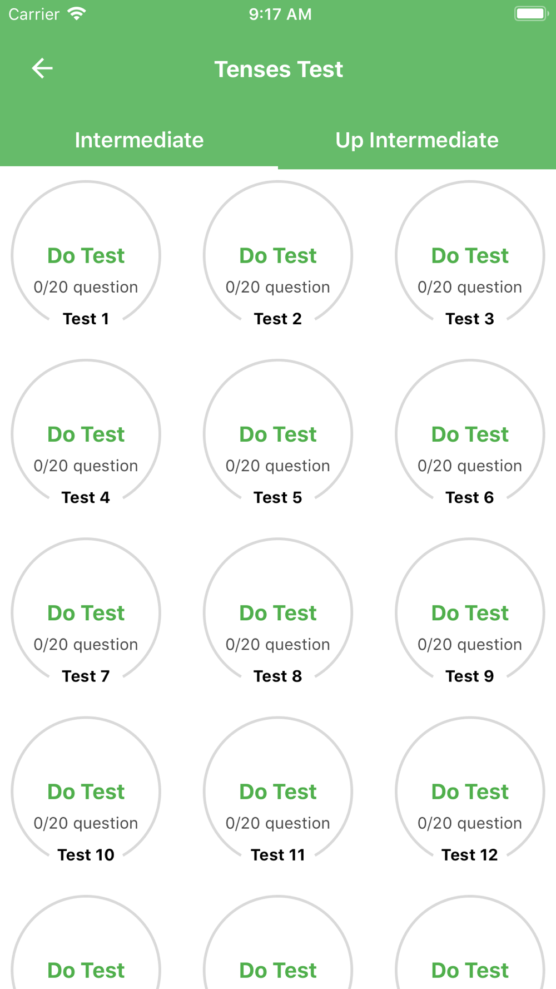Open the bottom-right partially visible Do Test
The height and width of the screenshot is (989, 556).
[x=470, y=970]
